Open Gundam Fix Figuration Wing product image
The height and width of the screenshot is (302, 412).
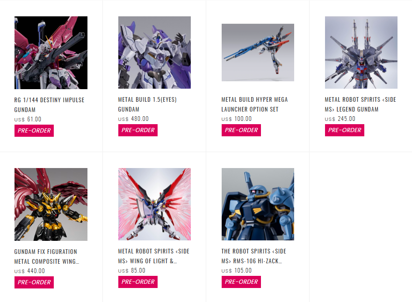coord(51,204)
